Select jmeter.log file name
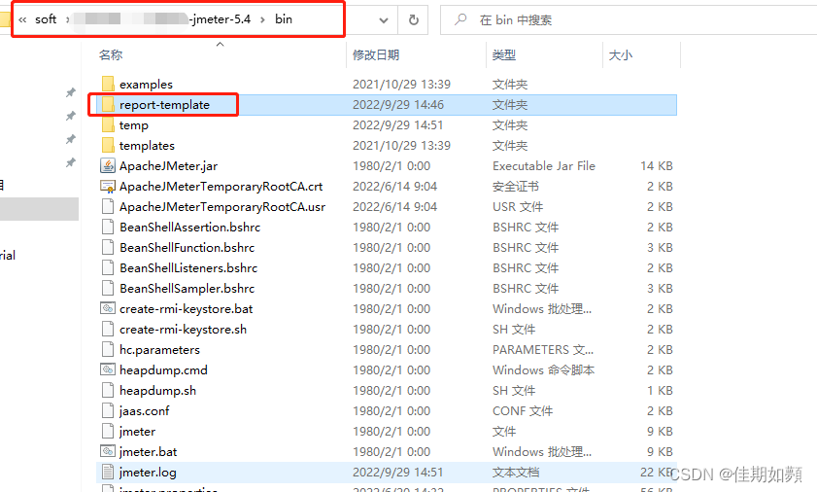This screenshot has width=817, height=492. pyautogui.click(x=148, y=473)
